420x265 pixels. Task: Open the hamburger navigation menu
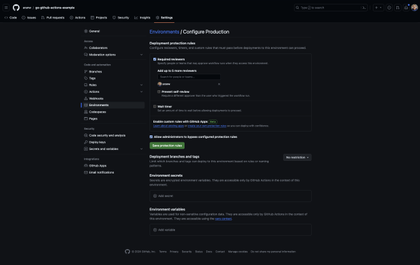(x=6, y=8)
